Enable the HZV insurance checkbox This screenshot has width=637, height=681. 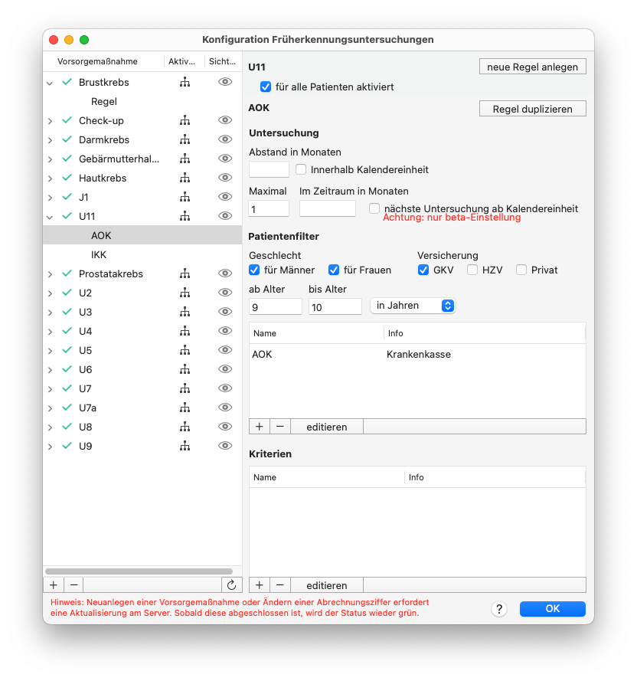[472, 270]
